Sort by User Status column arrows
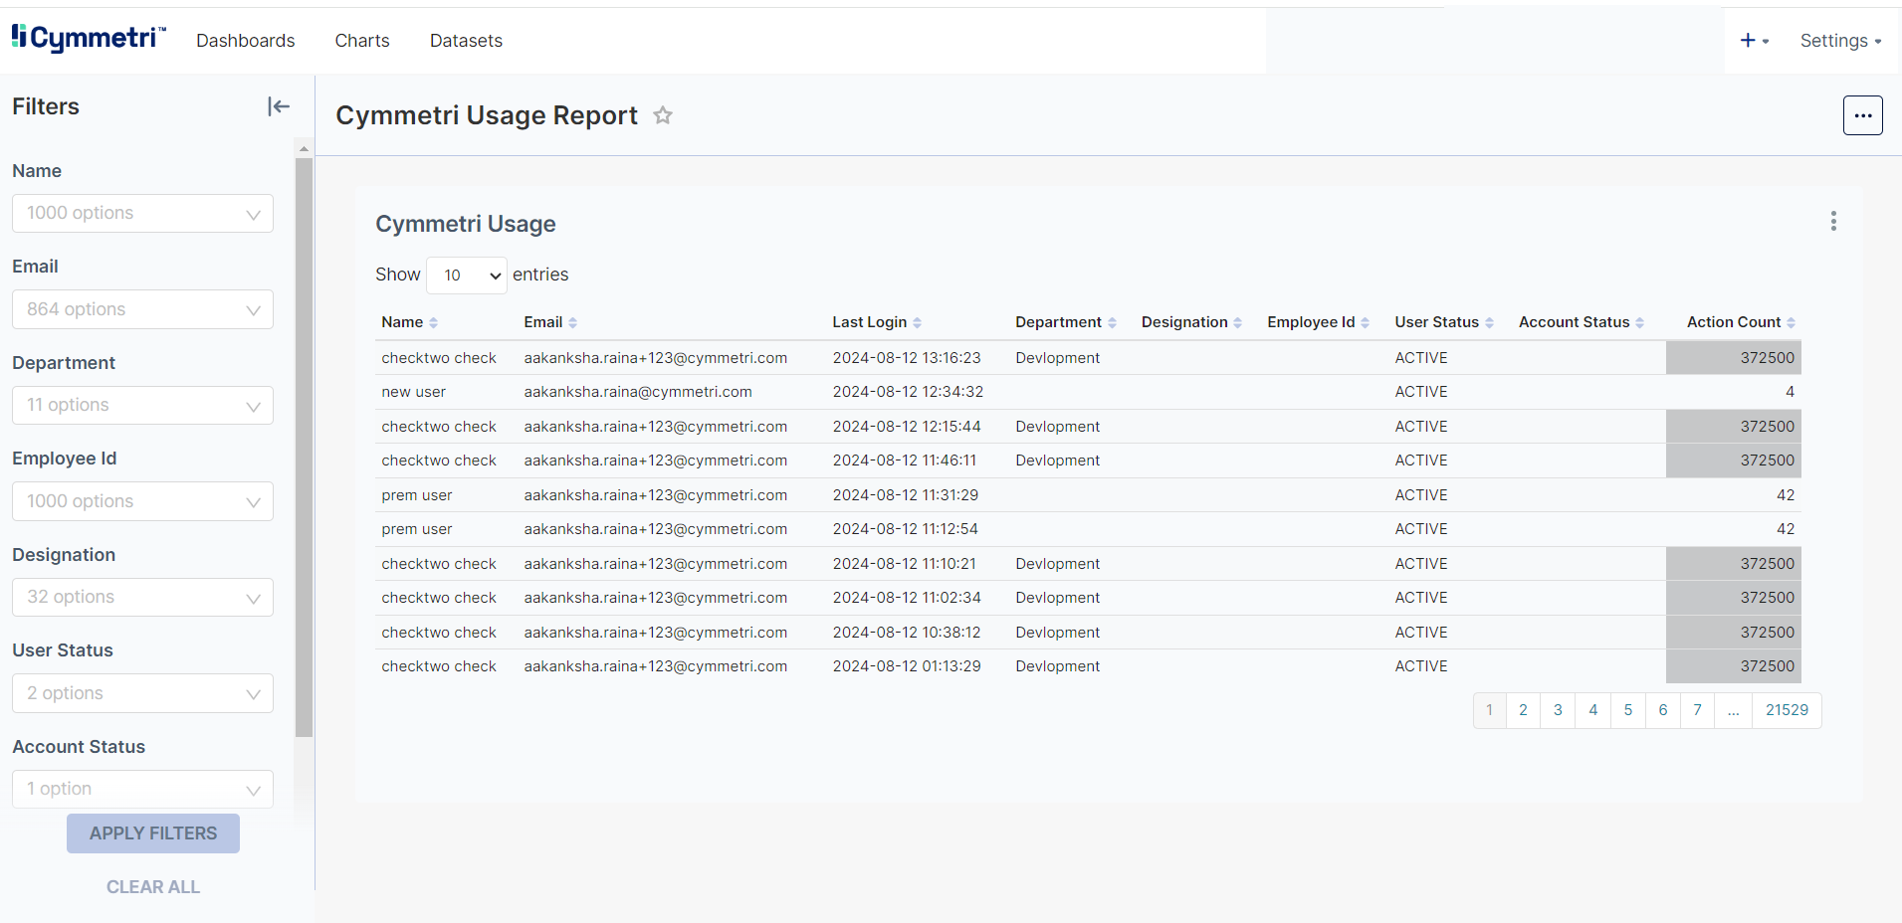The image size is (1902, 923). coord(1489,322)
